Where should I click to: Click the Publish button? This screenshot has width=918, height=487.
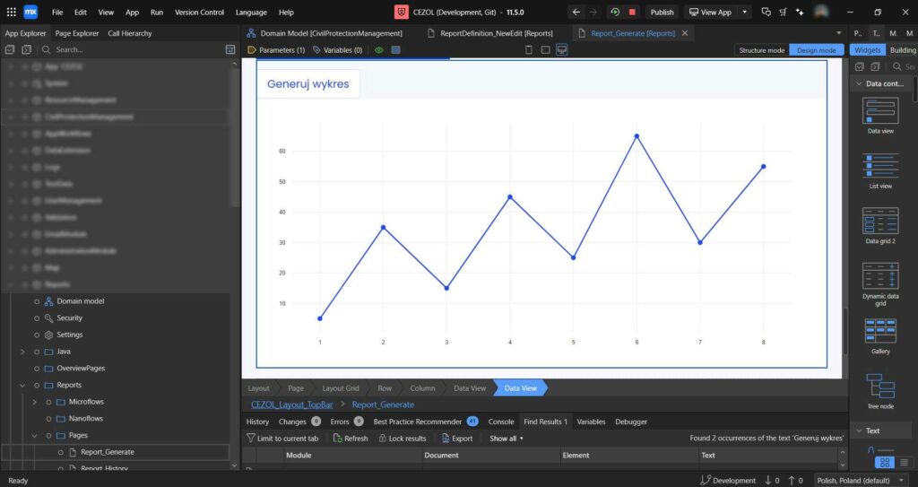pos(662,13)
